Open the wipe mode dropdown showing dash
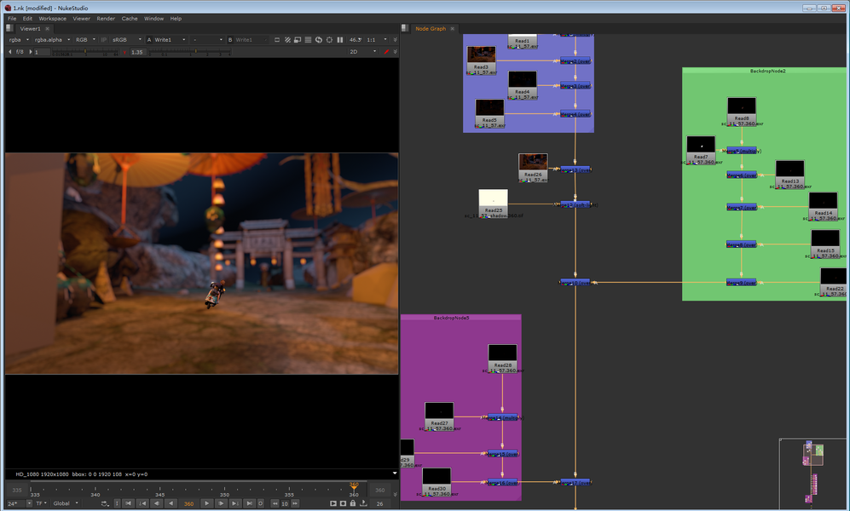This screenshot has height=511, width=850. (x=207, y=39)
